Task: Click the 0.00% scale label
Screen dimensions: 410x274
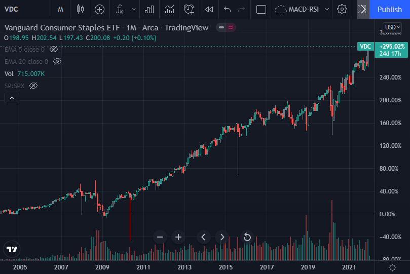Action: point(387,214)
